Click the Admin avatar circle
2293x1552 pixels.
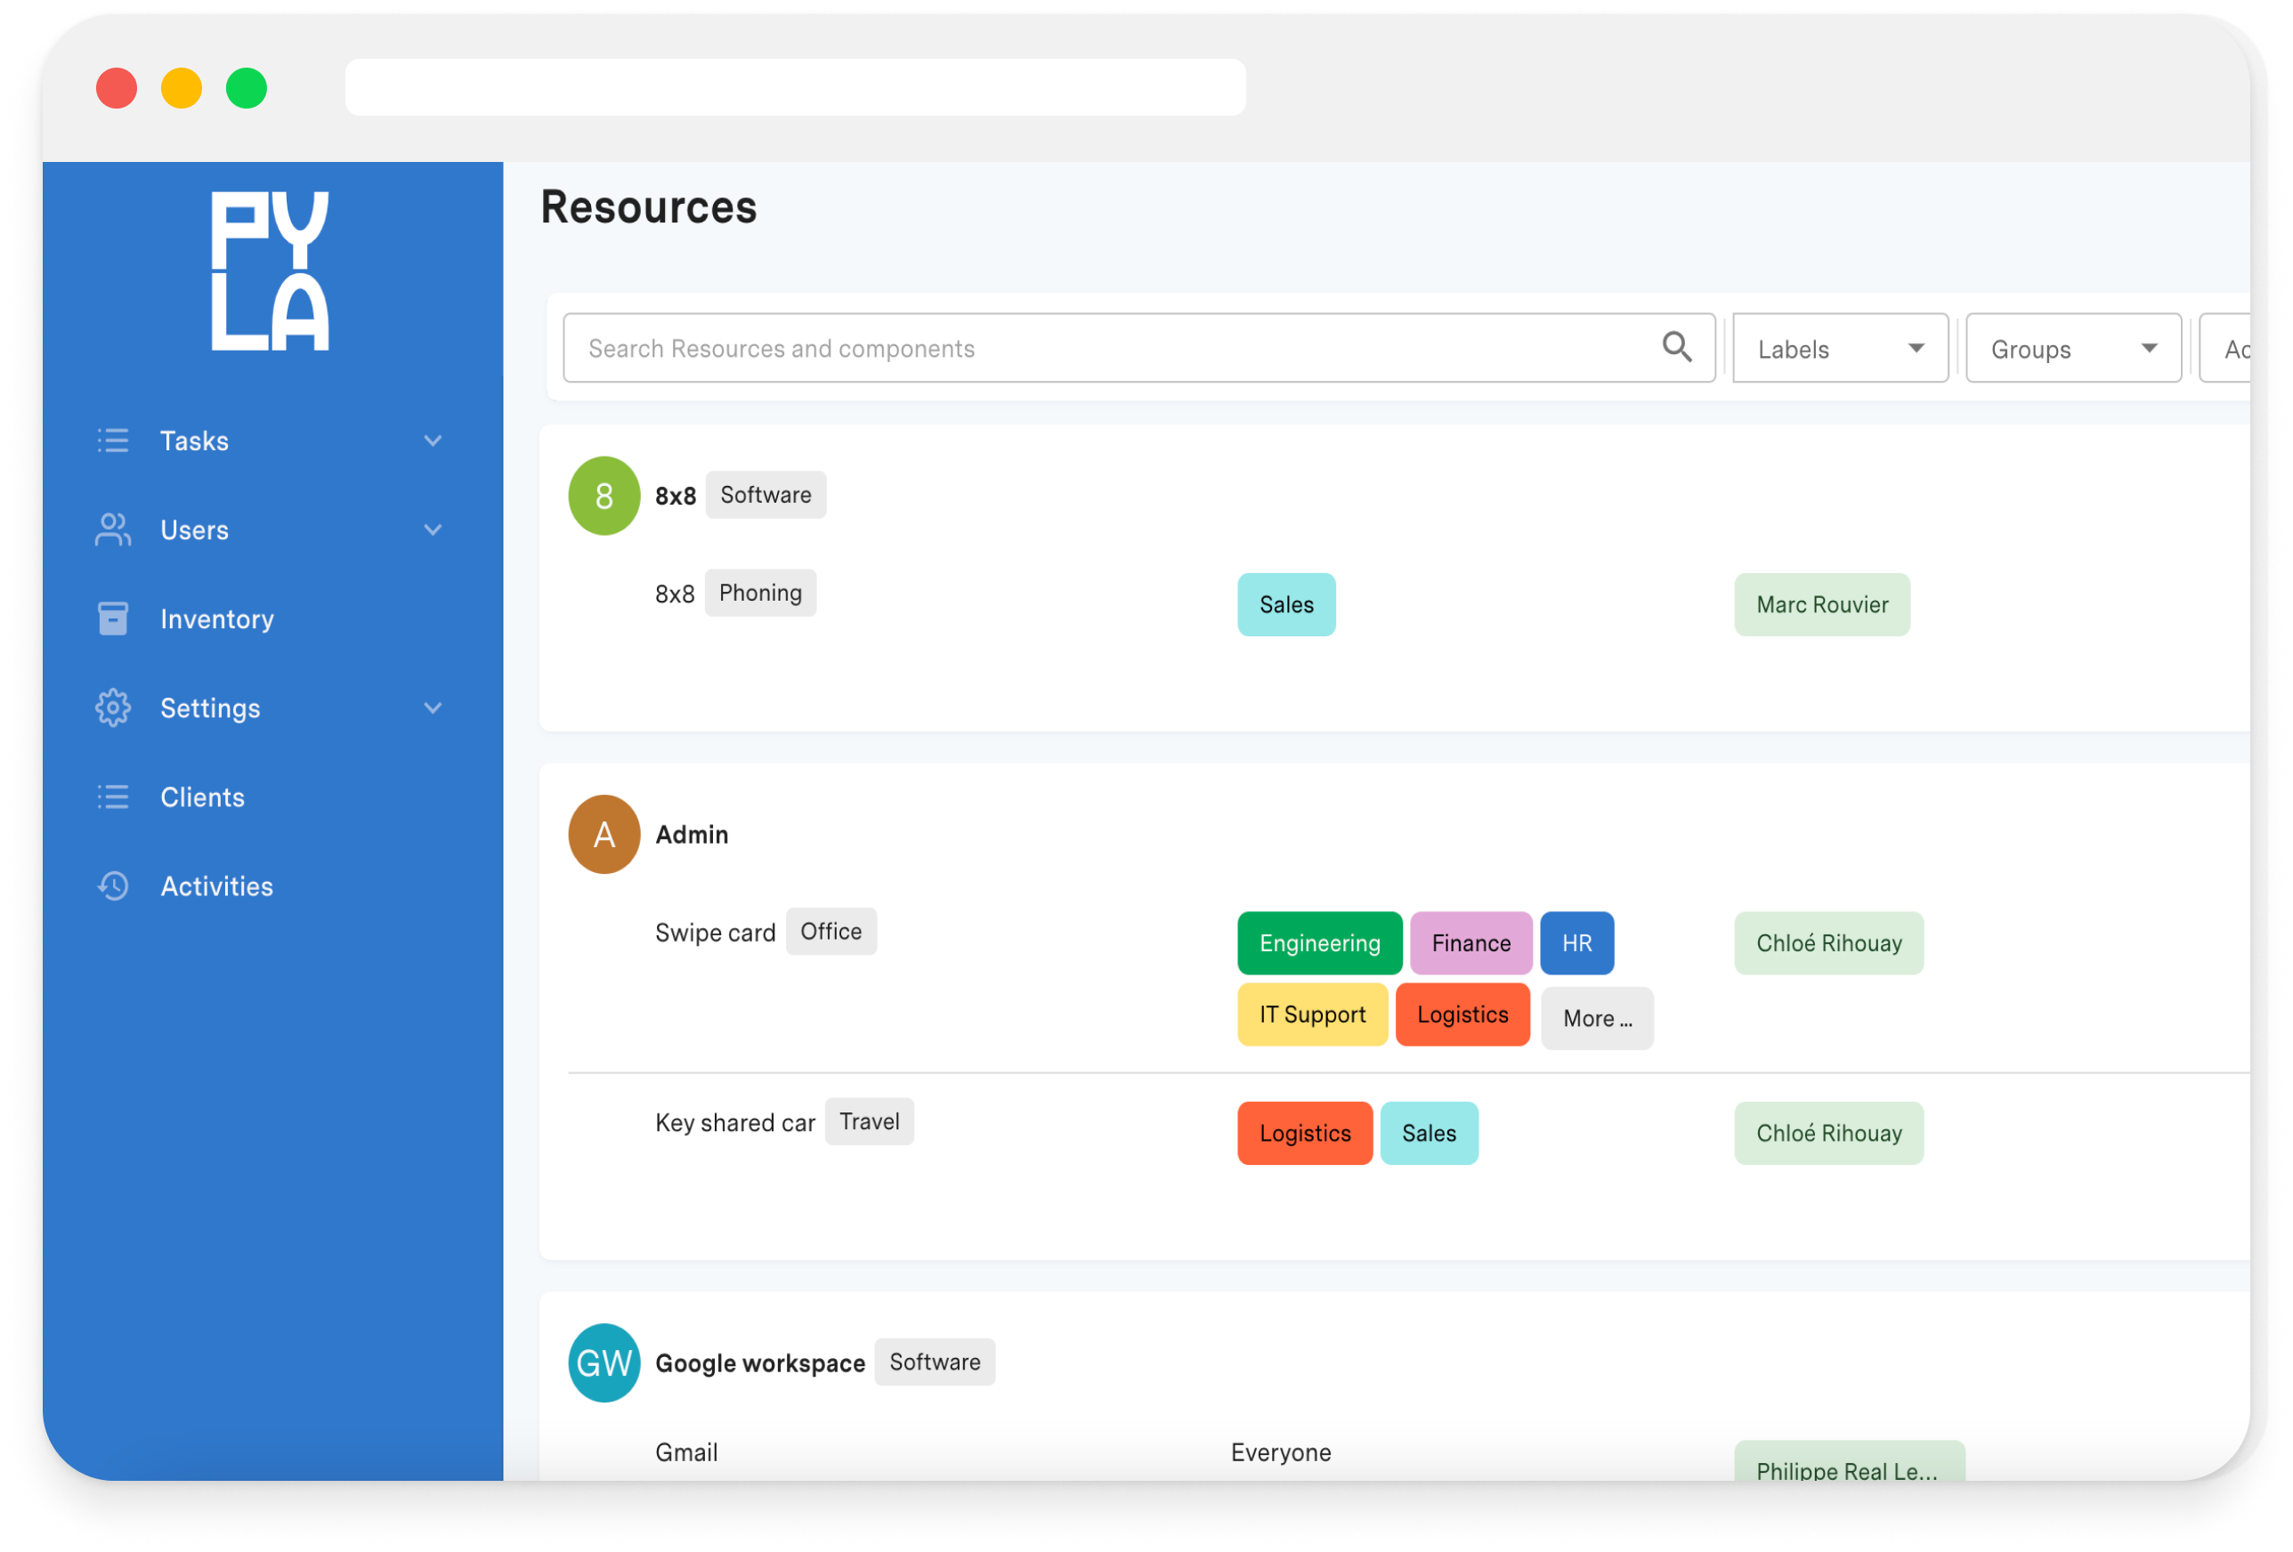click(x=604, y=834)
